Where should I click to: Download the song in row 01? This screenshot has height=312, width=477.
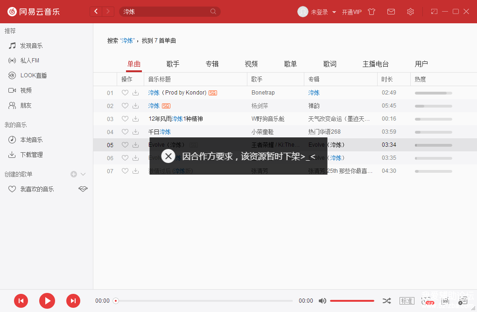click(x=135, y=93)
